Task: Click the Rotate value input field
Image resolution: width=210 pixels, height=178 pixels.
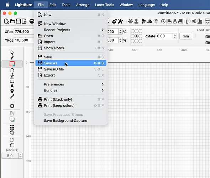Action: pyautogui.click(x=164, y=36)
